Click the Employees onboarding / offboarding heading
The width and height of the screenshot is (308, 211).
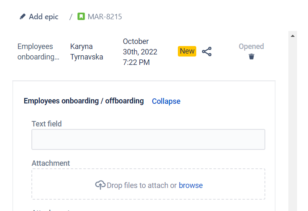[84, 101]
